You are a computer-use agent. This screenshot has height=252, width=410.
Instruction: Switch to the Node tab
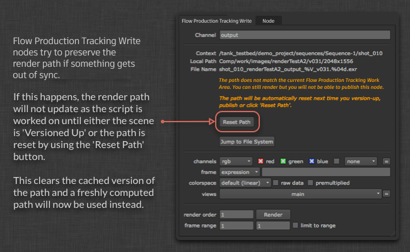pyautogui.click(x=269, y=21)
